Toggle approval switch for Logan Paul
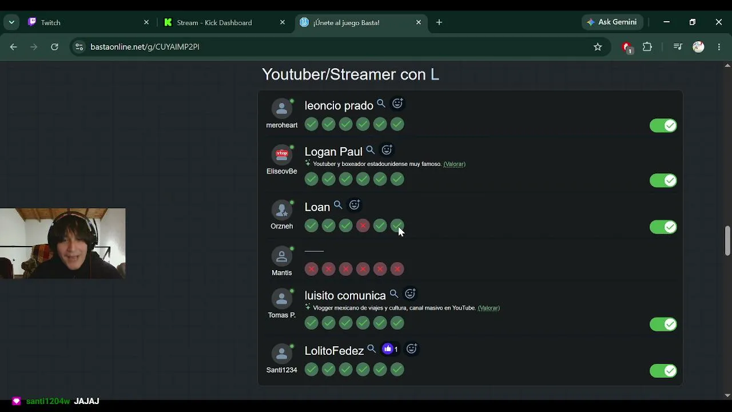 tap(663, 180)
